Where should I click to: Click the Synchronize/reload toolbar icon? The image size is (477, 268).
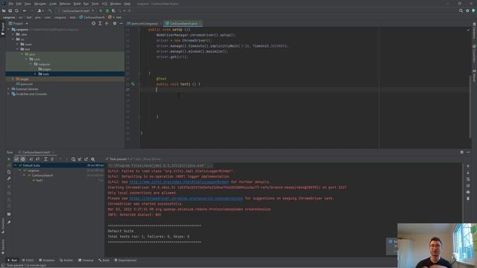tap(16, 10)
